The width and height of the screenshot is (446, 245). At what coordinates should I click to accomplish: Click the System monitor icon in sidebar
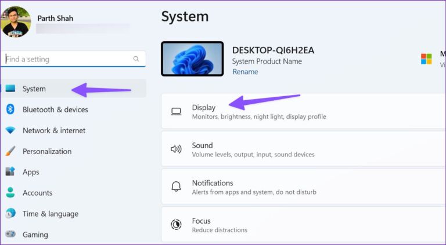(x=10, y=88)
